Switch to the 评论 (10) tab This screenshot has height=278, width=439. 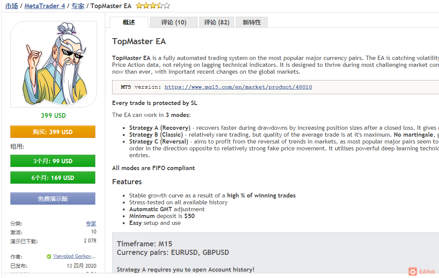(174, 22)
